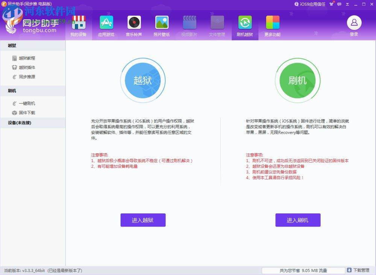Open 越狱插件 in the sidebar
The image size is (376, 275).
27,68
